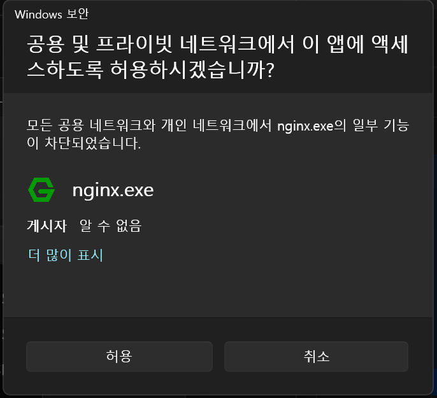Image resolution: width=437 pixels, height=398 pixels.
Task: Click the 게시자 publisher label
Action: (x=47, y=225)
